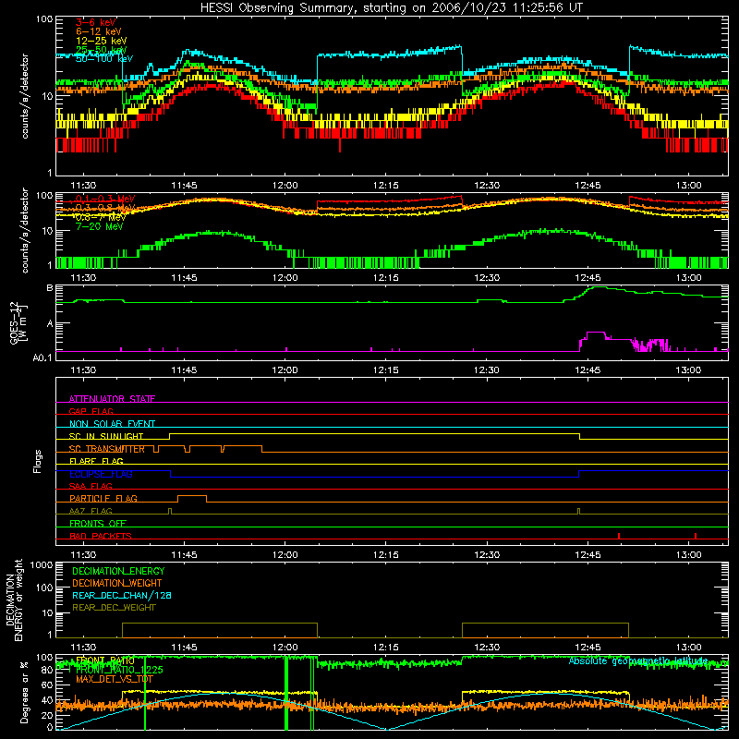Screen dimensions: 739x739
Task: Select the GAP_FLAG label
Action: coord(91,411)
